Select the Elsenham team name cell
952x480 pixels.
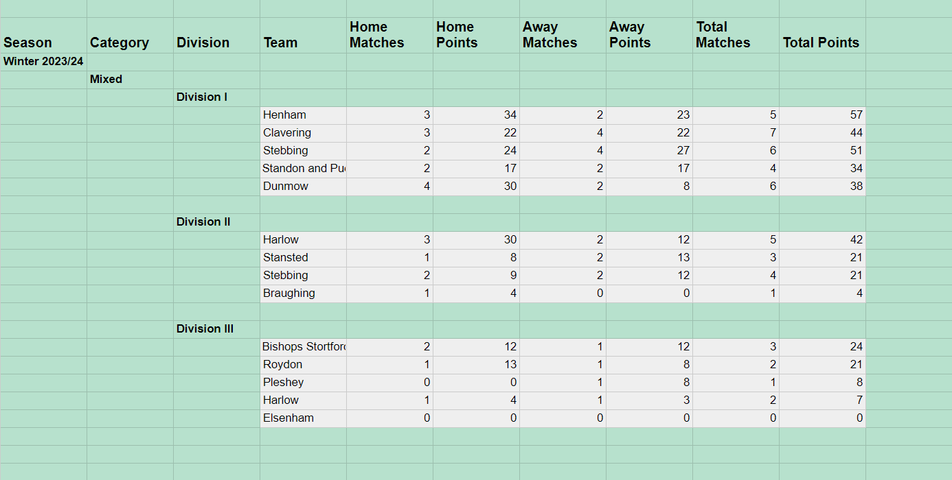pos(303,418)
